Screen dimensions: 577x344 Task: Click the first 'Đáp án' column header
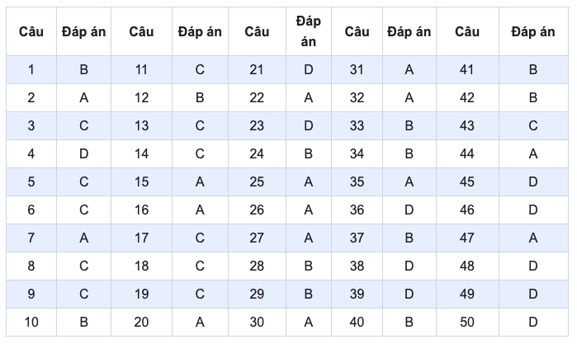pyautogui.click(x=83, y=31)
